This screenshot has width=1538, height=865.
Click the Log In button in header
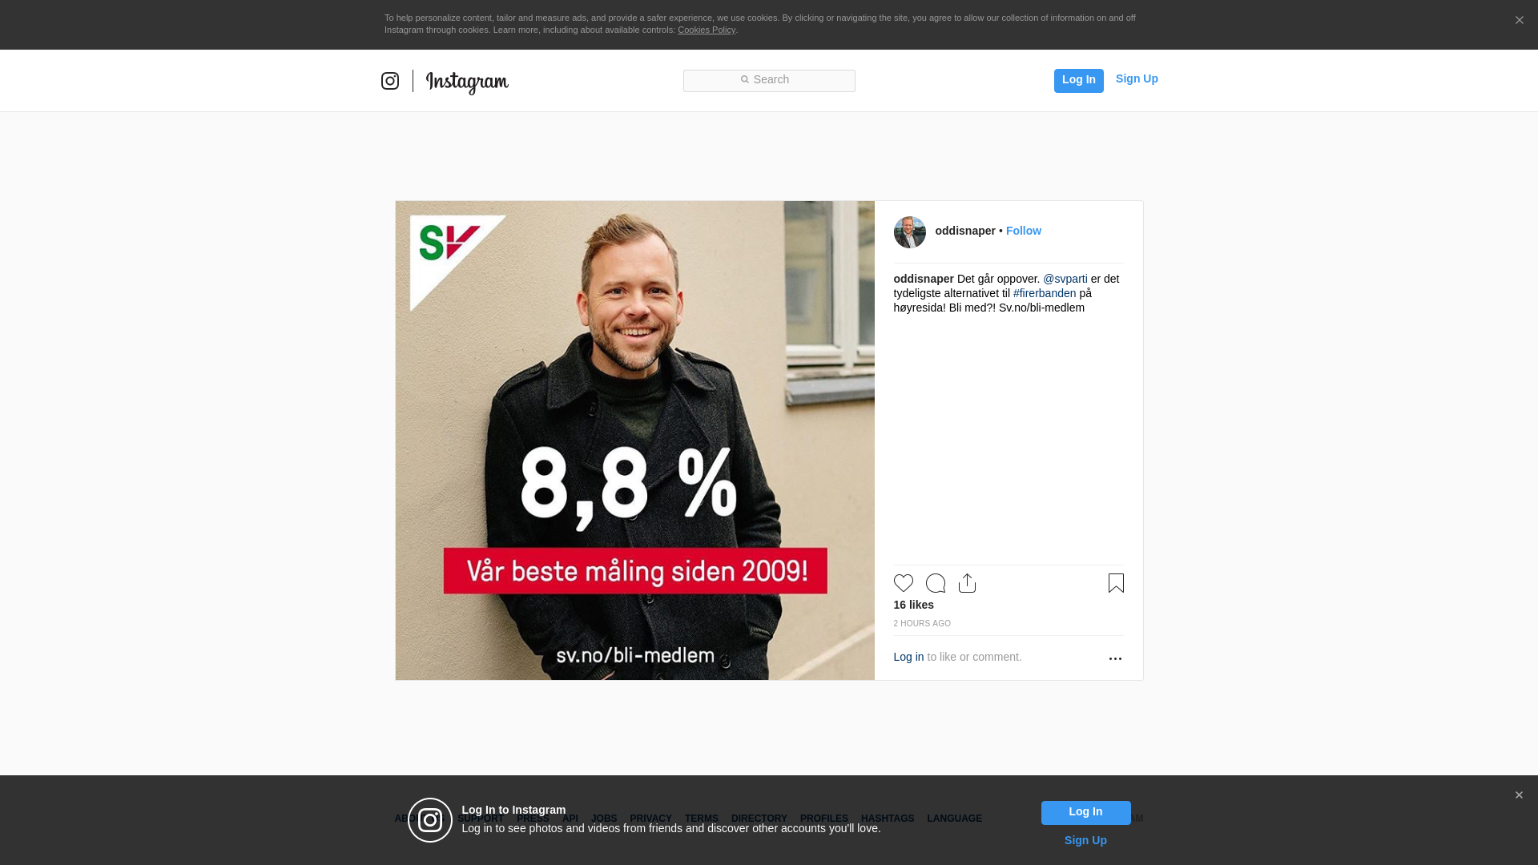click(1079, 80)
